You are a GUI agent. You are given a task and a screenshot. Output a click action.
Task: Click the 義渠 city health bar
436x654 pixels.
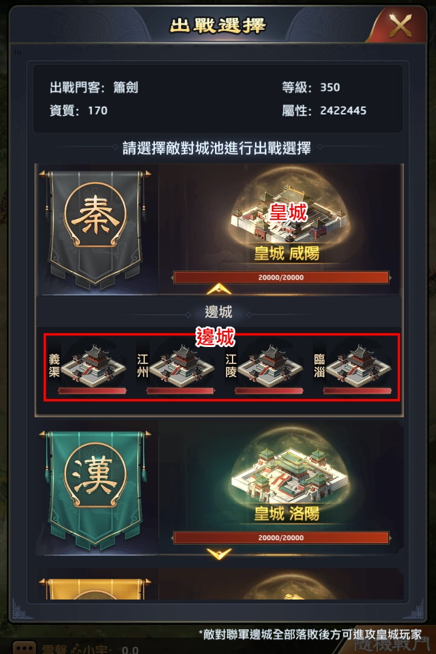[92, 391]
